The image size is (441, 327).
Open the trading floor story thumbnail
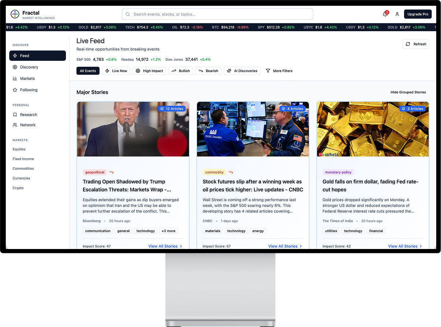[253, 129]
